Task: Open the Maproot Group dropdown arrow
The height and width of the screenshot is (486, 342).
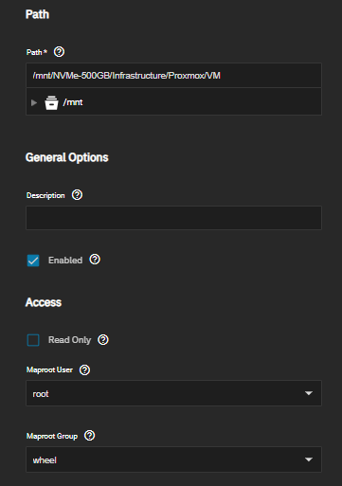Action: (x=309, y=459)
